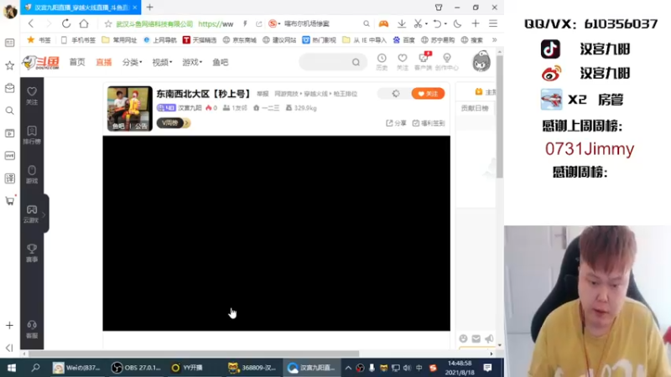Switch to the 贡献日榜 tab

(x=475, y=108)
